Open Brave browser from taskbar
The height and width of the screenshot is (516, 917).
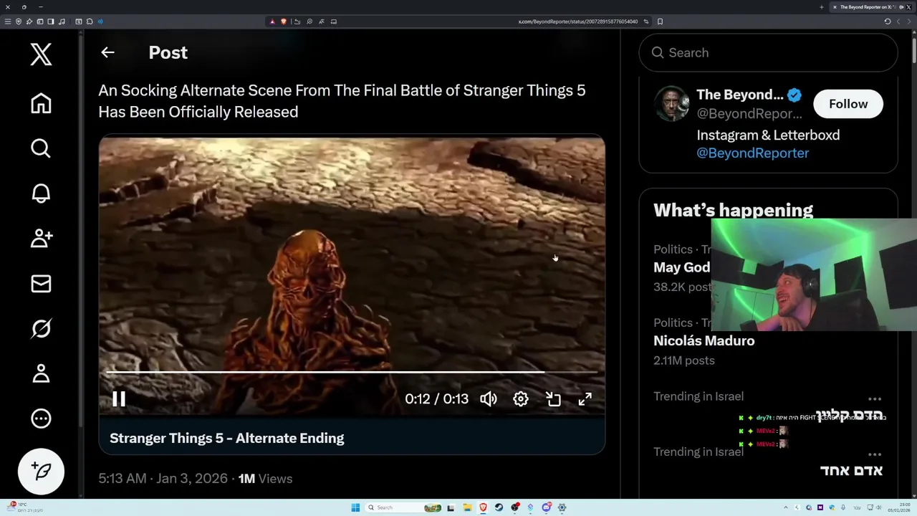(x=483, y=507)
